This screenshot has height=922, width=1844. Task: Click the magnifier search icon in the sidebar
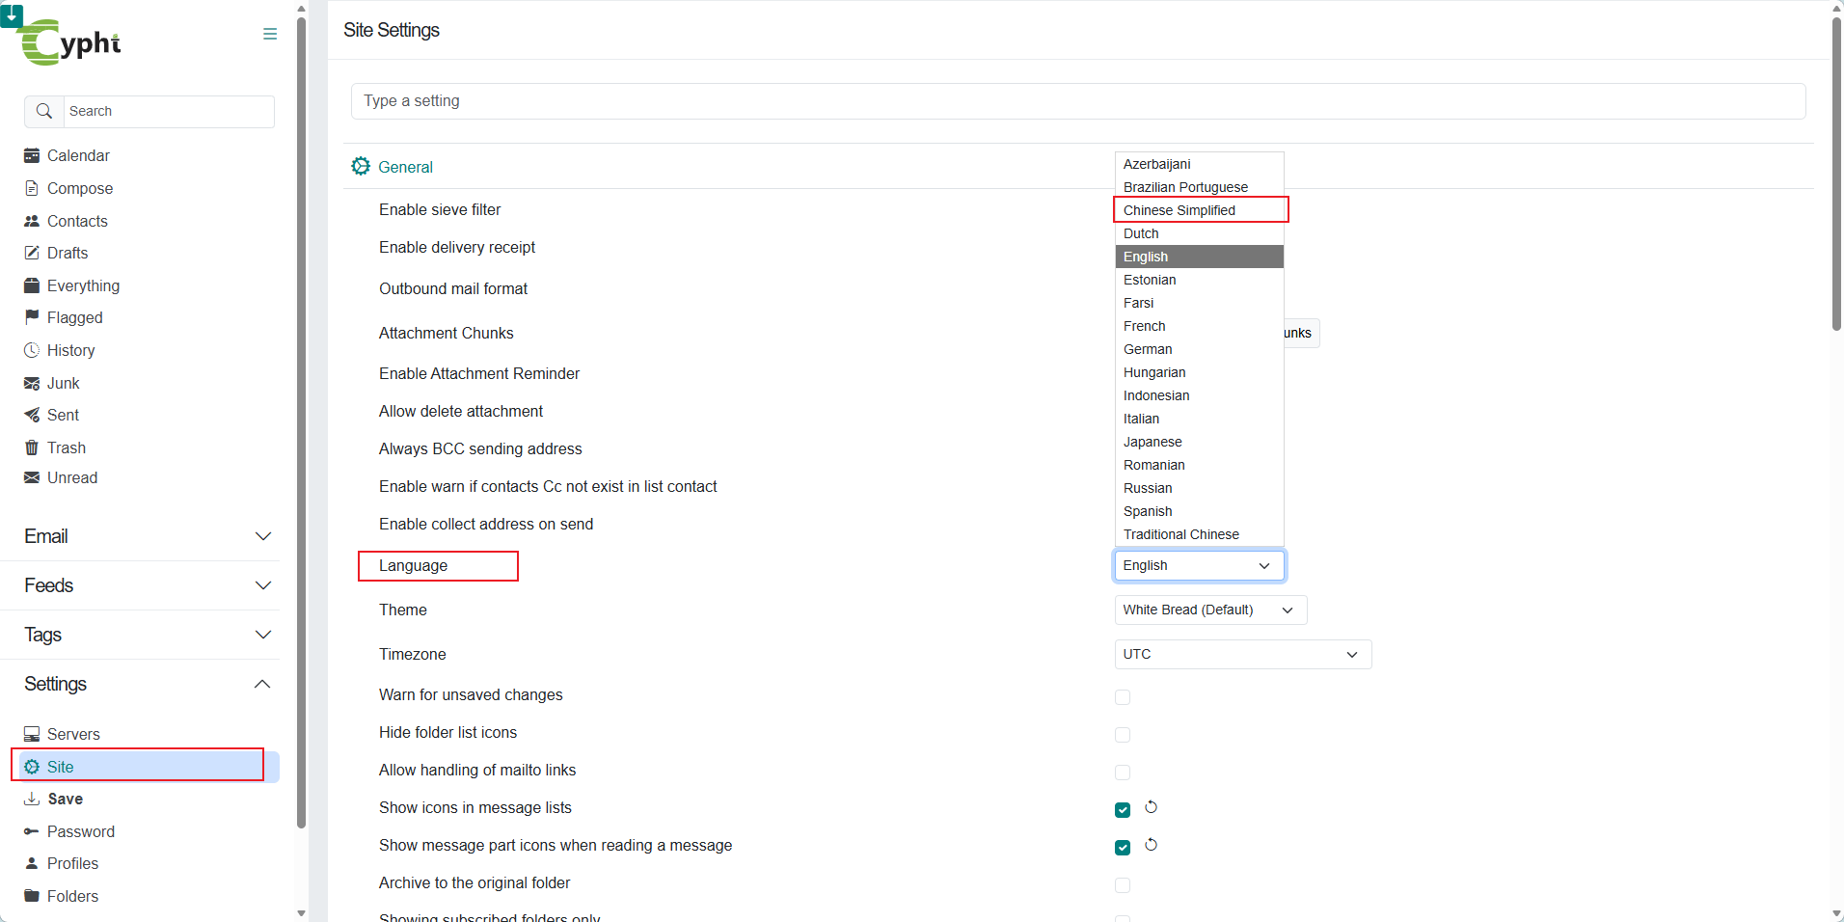pos(44,111)
